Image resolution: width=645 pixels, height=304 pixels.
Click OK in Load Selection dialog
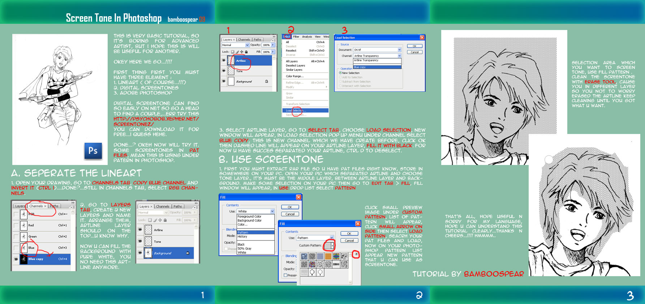coord(414,46)
